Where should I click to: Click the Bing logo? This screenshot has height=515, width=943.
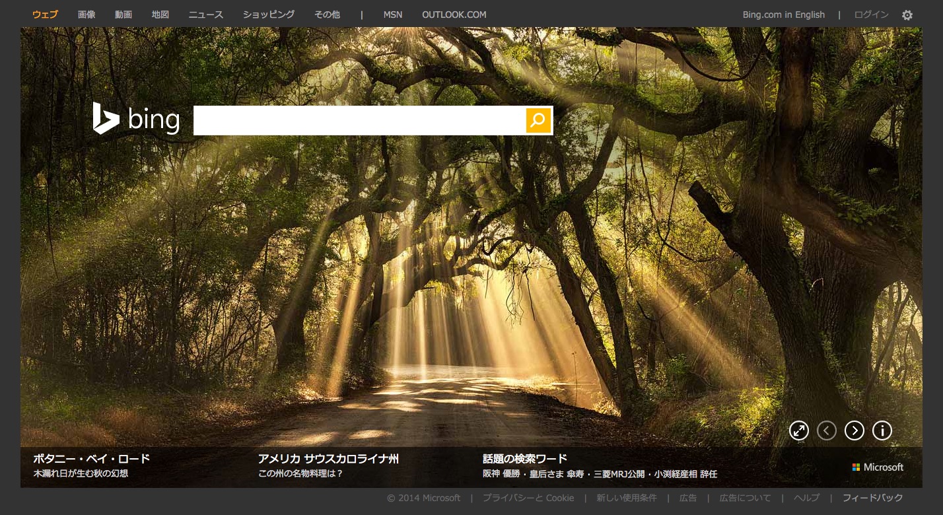tap(137, 119)
